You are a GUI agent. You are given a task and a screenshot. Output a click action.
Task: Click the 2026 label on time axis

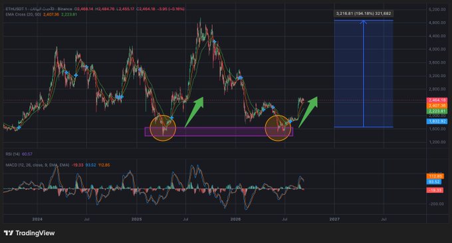point(235,219)
